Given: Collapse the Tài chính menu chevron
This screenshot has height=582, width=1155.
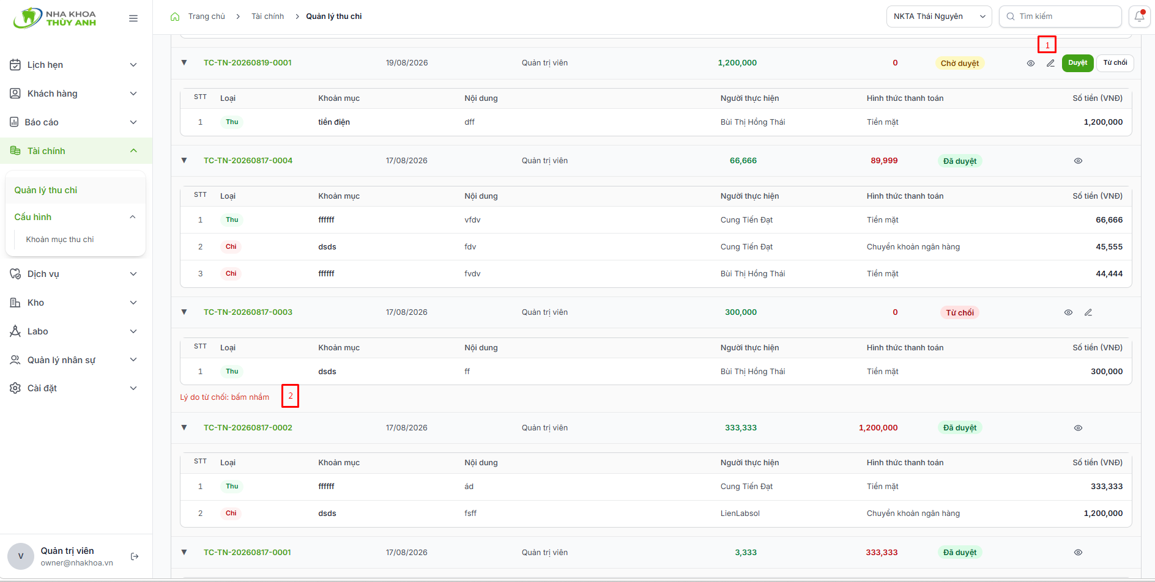Looking at the screenshot, I should click(x=133, y=151).
